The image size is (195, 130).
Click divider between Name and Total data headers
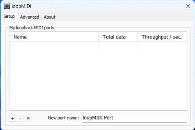(x=99, y=37)
